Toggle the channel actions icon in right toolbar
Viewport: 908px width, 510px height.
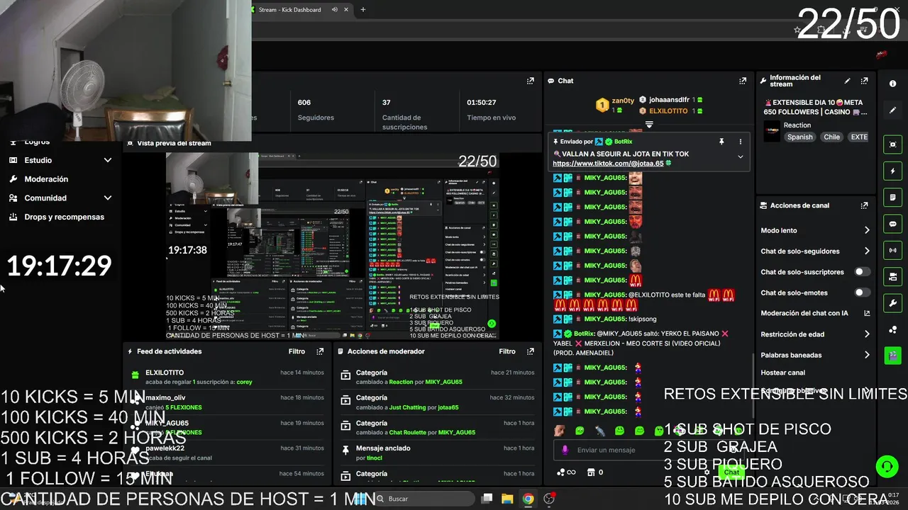coord(892,276)
